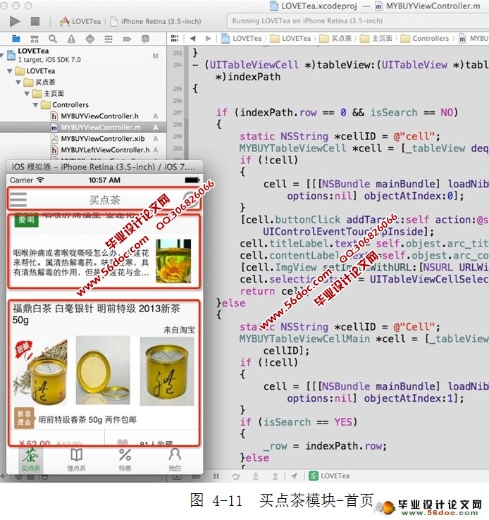This screenshot has height=520, width=489.
Task: Collapse the 买点茶 folder in navigator
Action: (x=18, y=82)
